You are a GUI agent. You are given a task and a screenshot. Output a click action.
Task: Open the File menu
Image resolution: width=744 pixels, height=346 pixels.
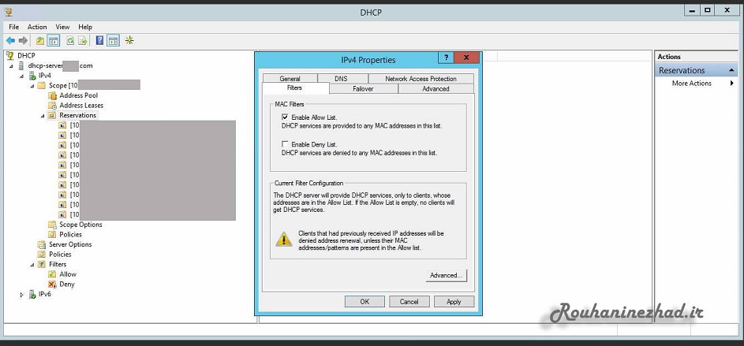tap(13, 27)
